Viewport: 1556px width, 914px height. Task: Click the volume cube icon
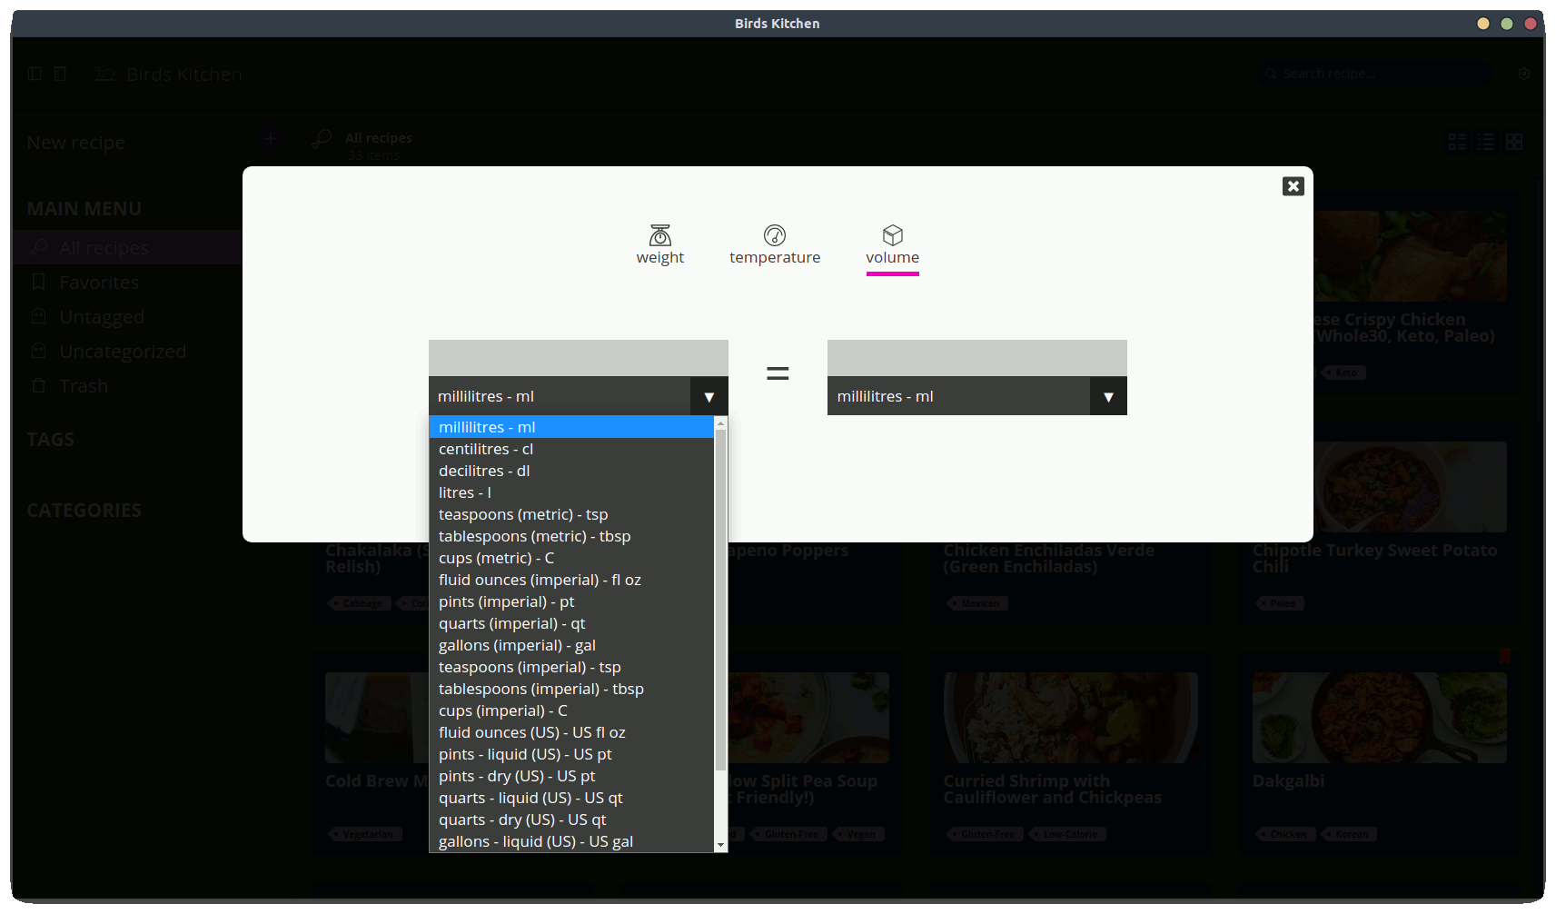tap(893, 235)
